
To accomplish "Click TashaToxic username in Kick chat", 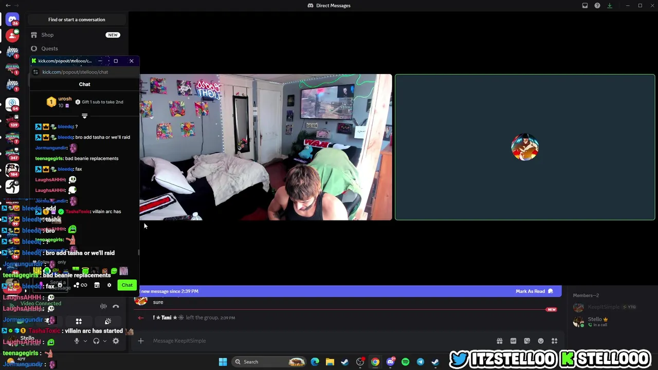I will coord(78,212).
